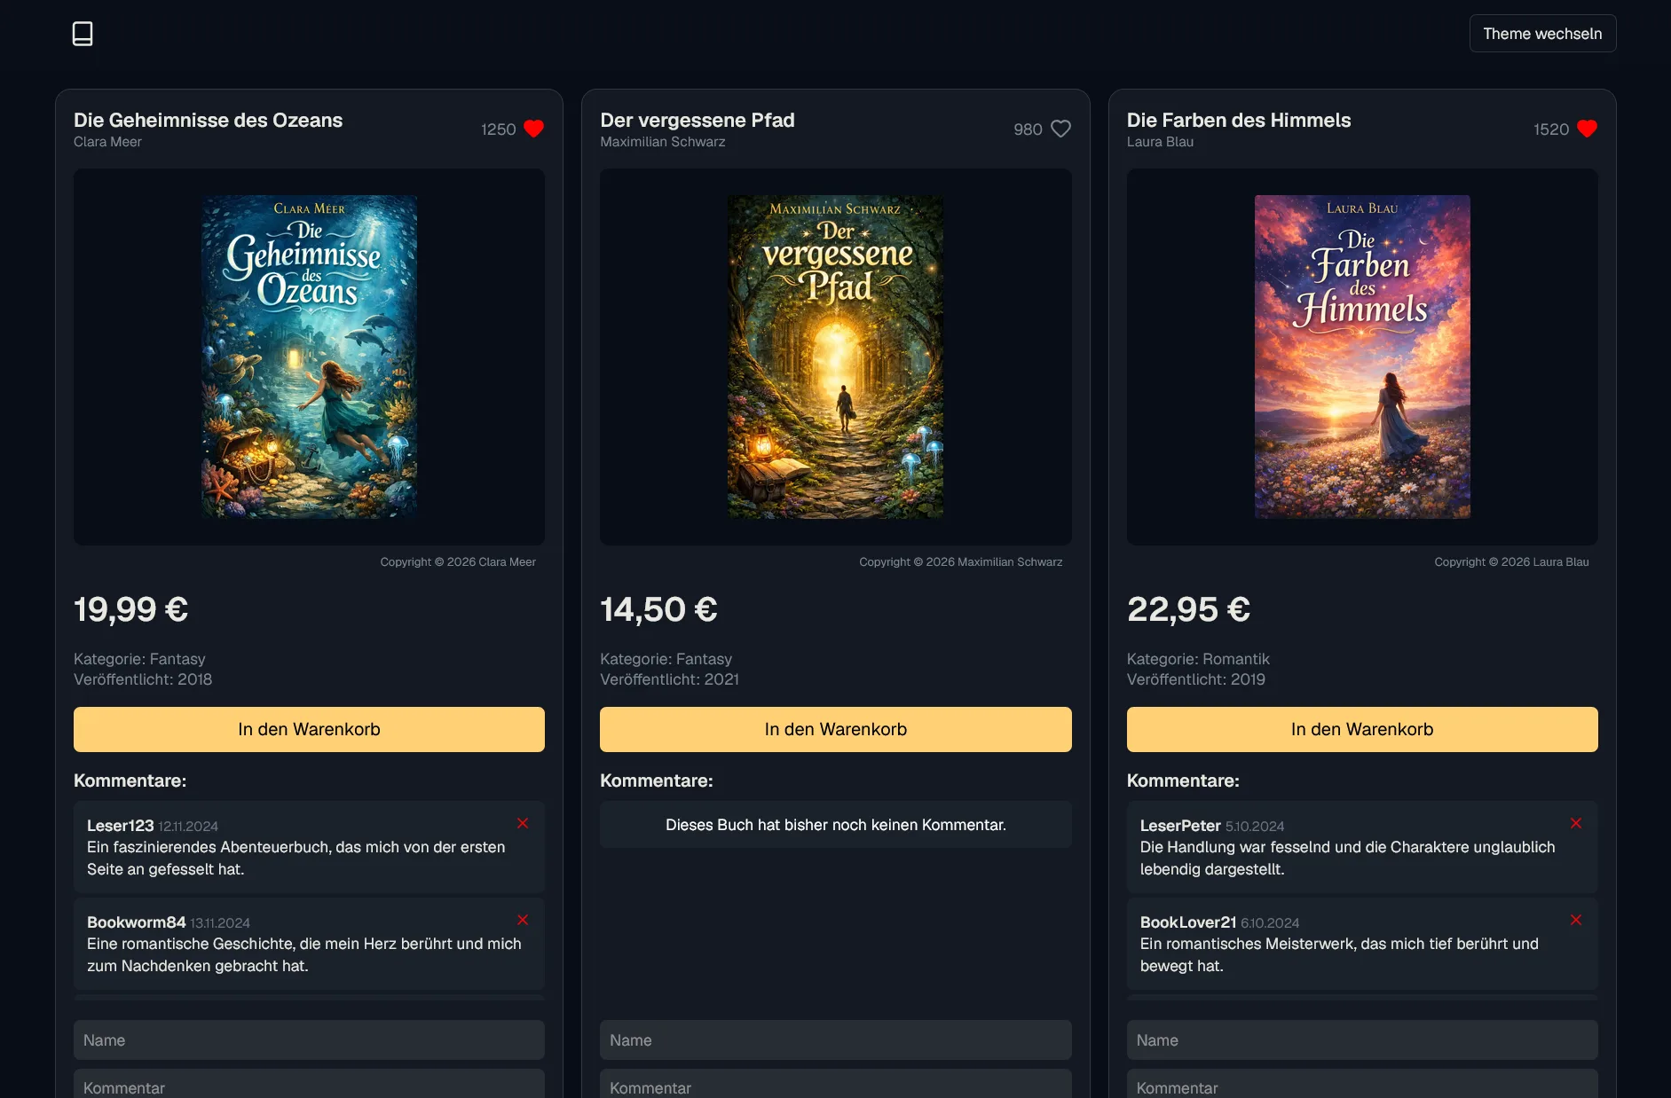
Task: Delete the Bookworm84 comment
Action: click(x=523, y=920)
